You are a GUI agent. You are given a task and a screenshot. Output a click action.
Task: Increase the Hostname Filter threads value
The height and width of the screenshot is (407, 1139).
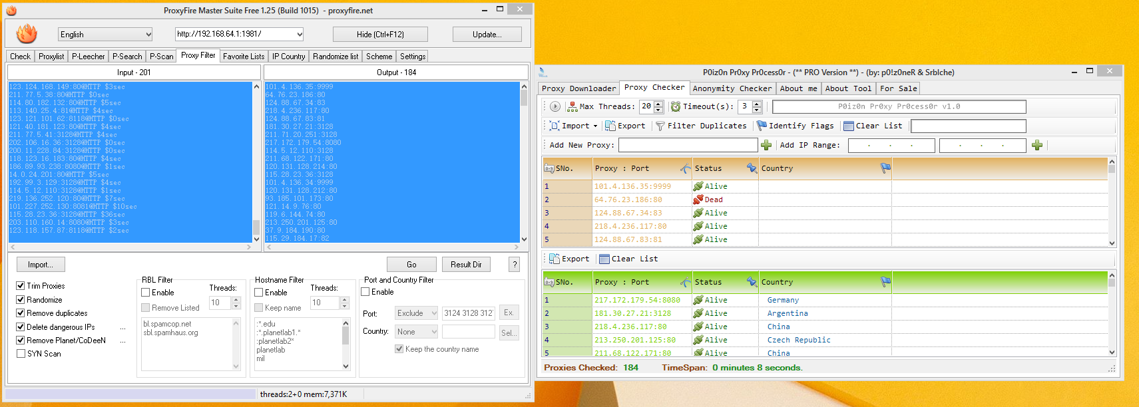click(x=345, y=299)
